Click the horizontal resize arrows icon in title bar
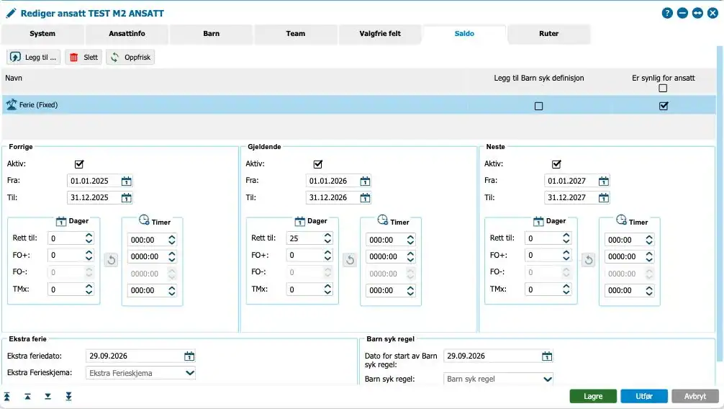The height and width of the screenshot is (409, 724). coord(697,13)
